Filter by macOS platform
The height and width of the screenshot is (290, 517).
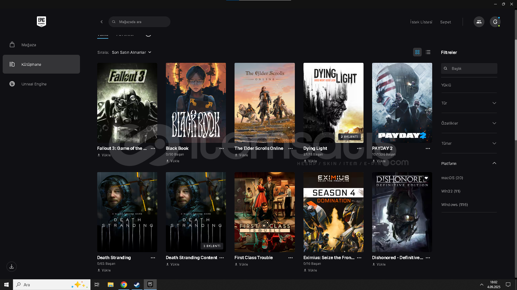coord(452,178)
